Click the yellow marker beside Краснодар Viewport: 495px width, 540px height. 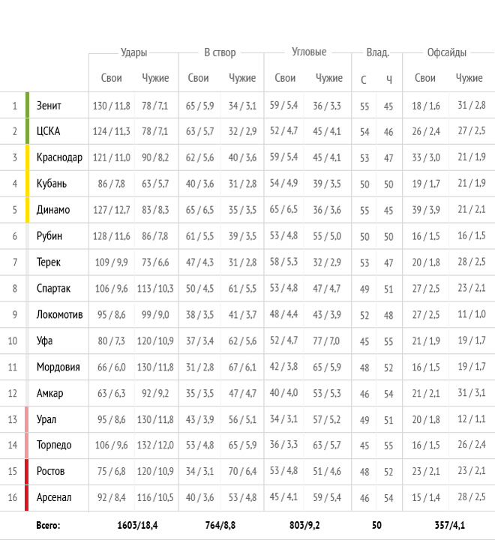pyautogui.click(x=27, y=157)
